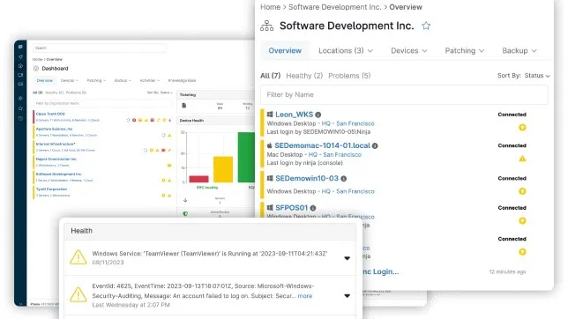Screen dimensions: 568x319
Task: Click yellow bar in Device Health chart
Action: (x=223, y=169)
